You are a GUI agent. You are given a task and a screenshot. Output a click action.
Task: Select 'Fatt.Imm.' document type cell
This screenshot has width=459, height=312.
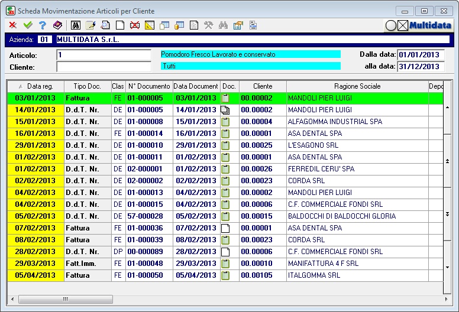click(x=88, y=264)
